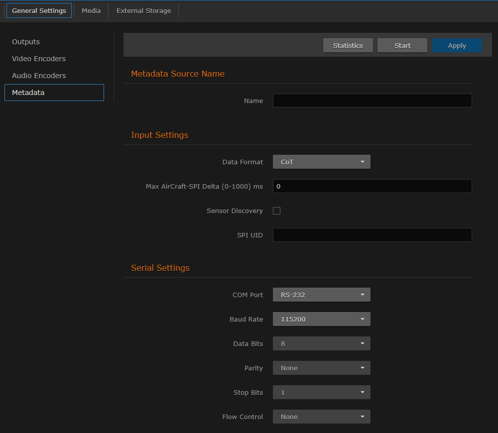Open the Audio Encoders section

coord(39,76)
